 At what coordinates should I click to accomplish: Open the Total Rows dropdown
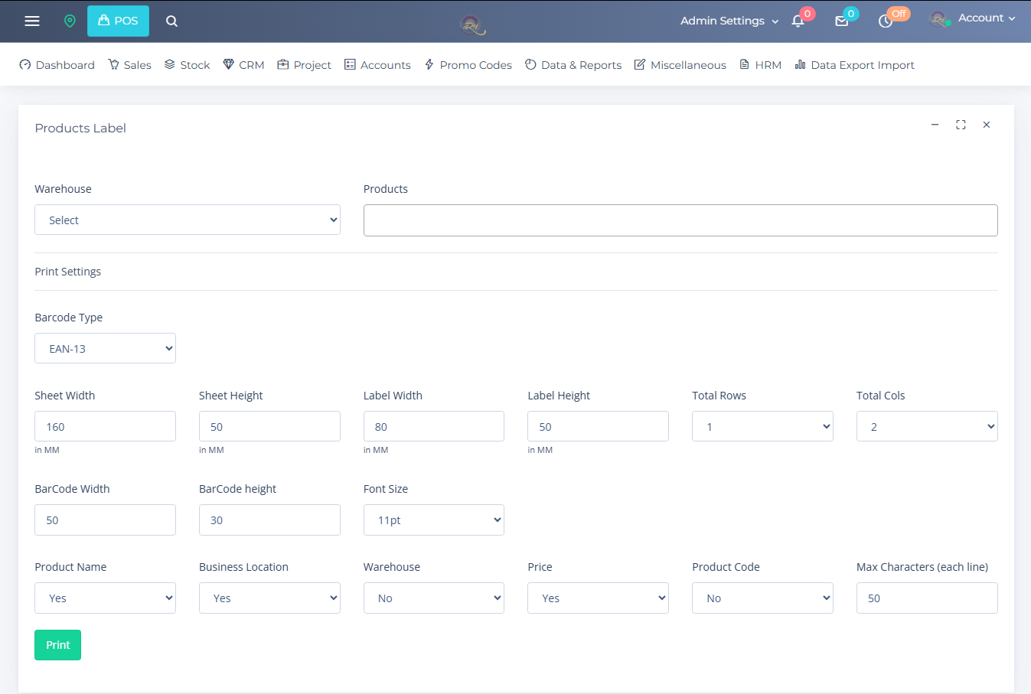(762, 426)
